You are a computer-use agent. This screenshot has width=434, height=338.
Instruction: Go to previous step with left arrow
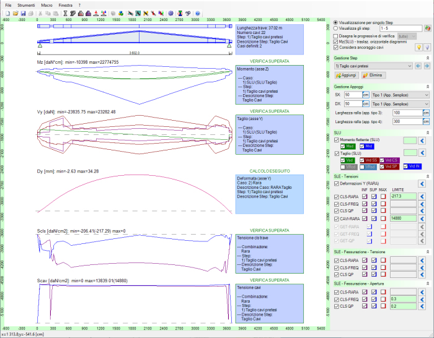point(418,66)
